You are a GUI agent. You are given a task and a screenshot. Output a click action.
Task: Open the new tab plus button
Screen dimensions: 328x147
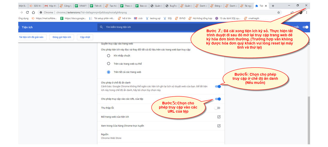click(273, 6)
